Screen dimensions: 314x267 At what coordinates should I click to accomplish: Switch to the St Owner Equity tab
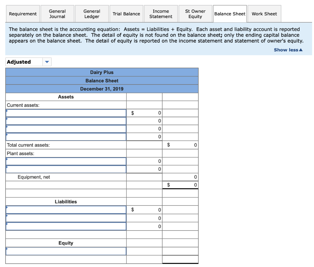[x=195, y=13]
